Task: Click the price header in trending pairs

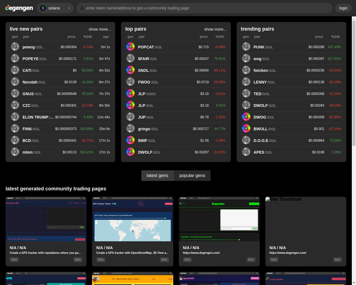Action: (319, 37)
